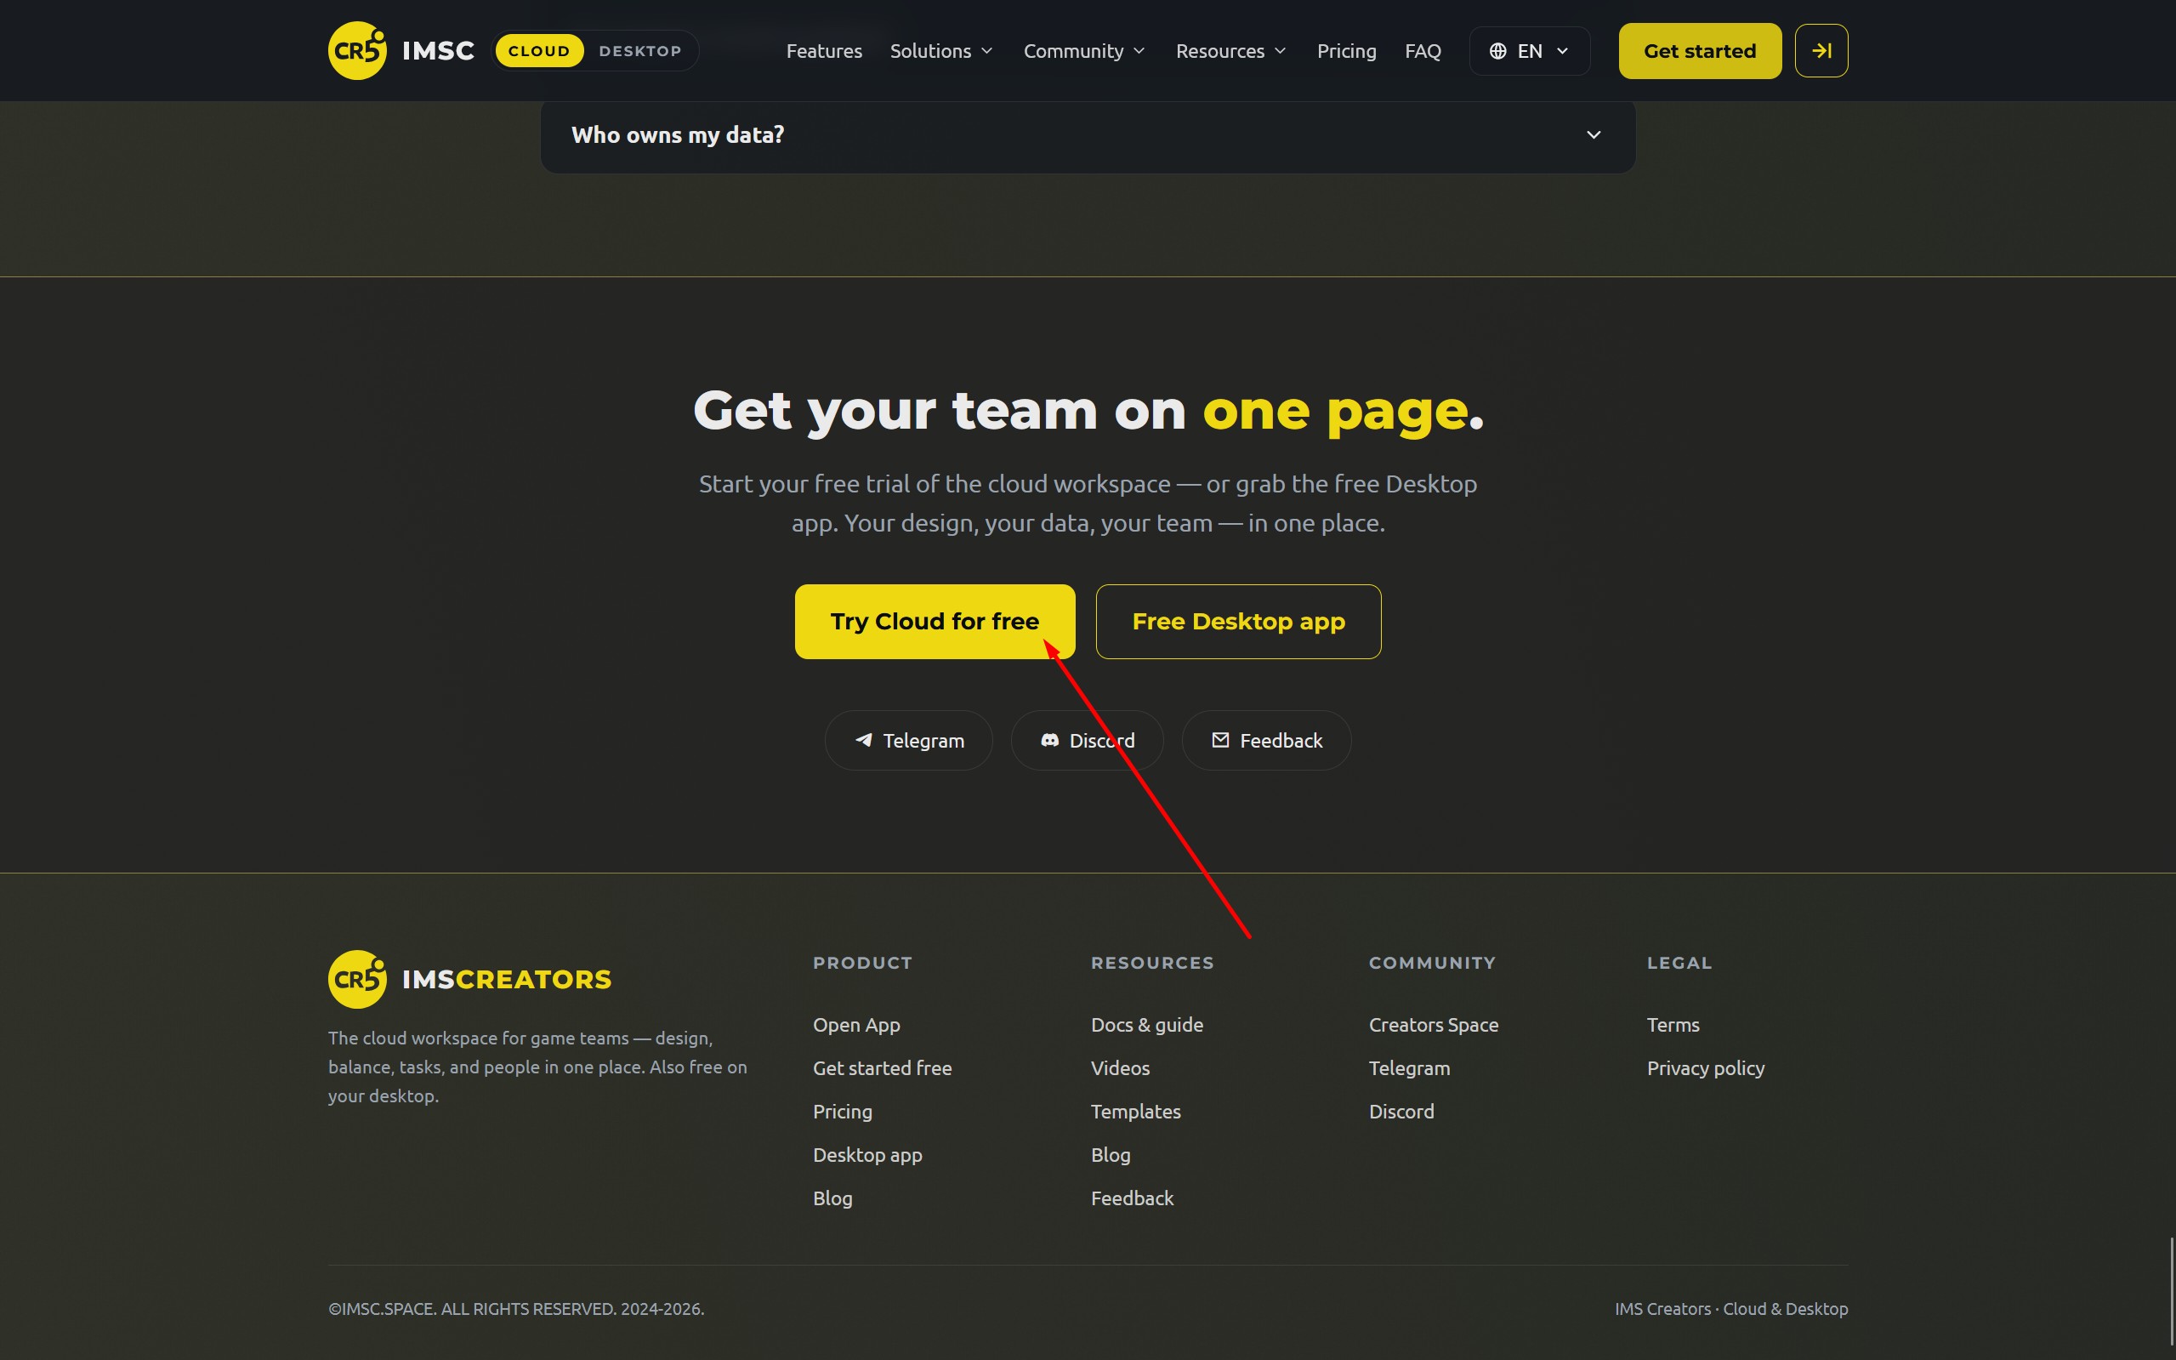Open Blog link in Product column

tap(832, 1198)
